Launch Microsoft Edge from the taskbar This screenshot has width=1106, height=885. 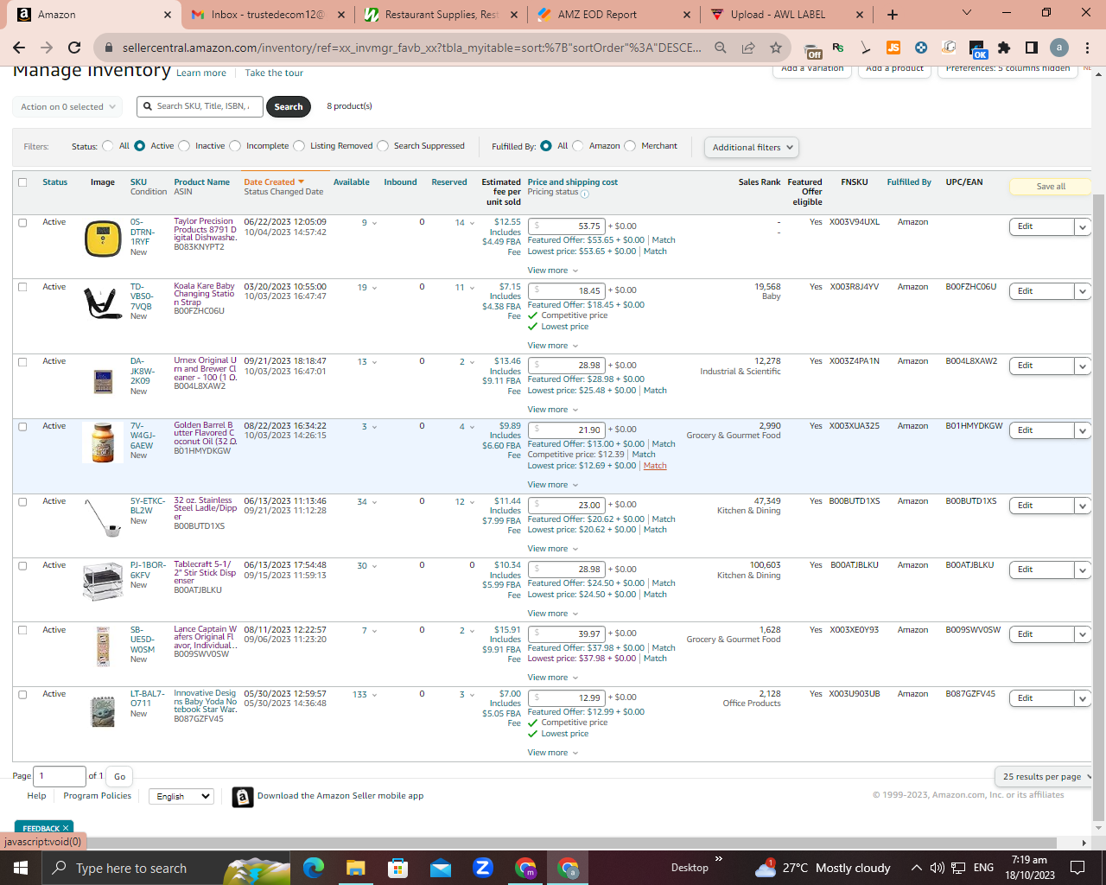coord(313,868)
